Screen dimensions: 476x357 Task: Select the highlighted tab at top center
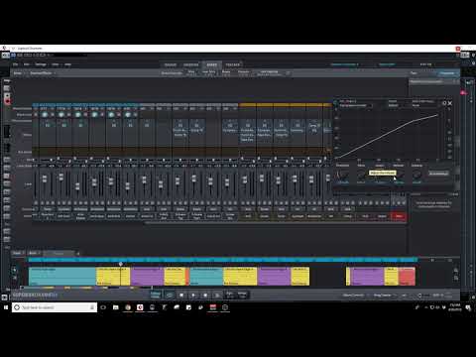coord(212,64)
